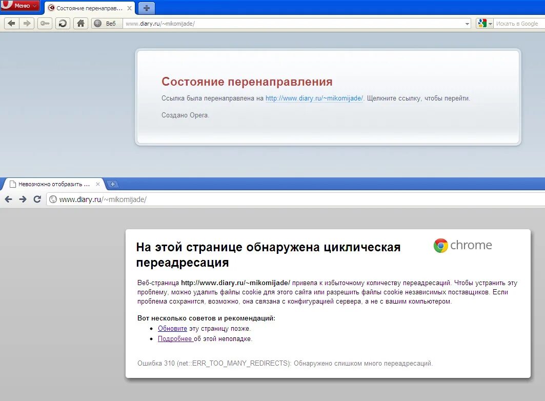Open a new tab in Opera

[146, 8]
